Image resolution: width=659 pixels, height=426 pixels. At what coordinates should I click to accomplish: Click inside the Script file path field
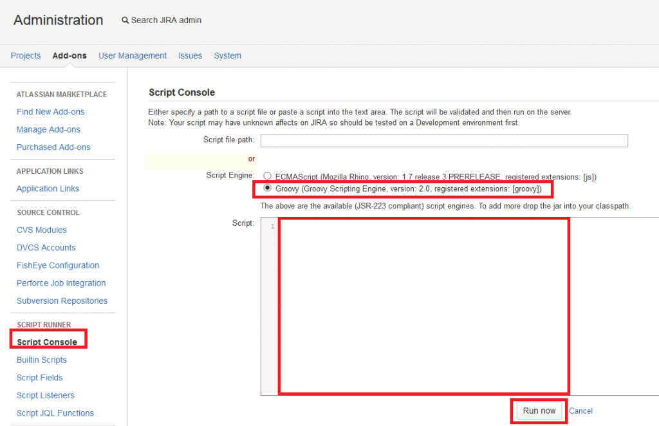[444, 140]
